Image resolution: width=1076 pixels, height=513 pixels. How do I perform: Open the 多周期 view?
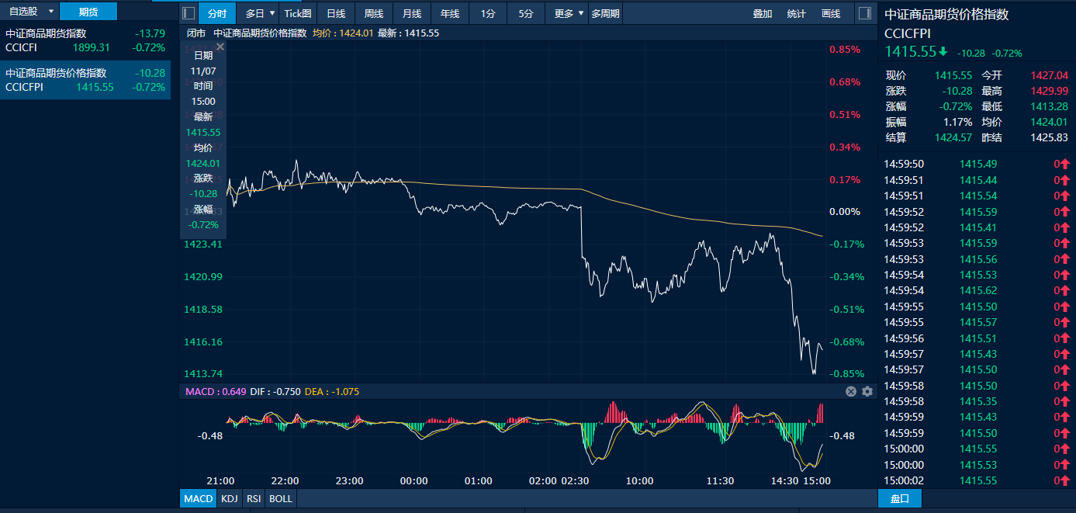605,13
